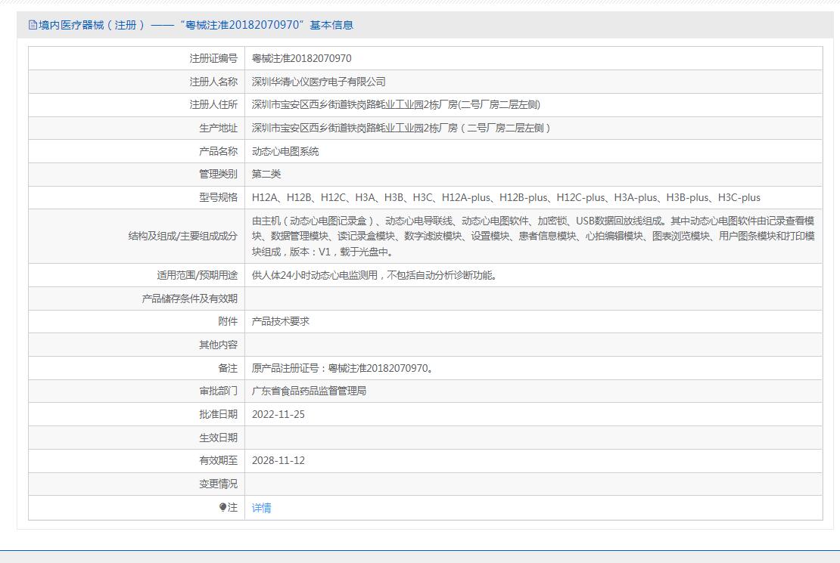The image size is (840, 563).
Task: Click the 附件 label
Action: point(228,321)
